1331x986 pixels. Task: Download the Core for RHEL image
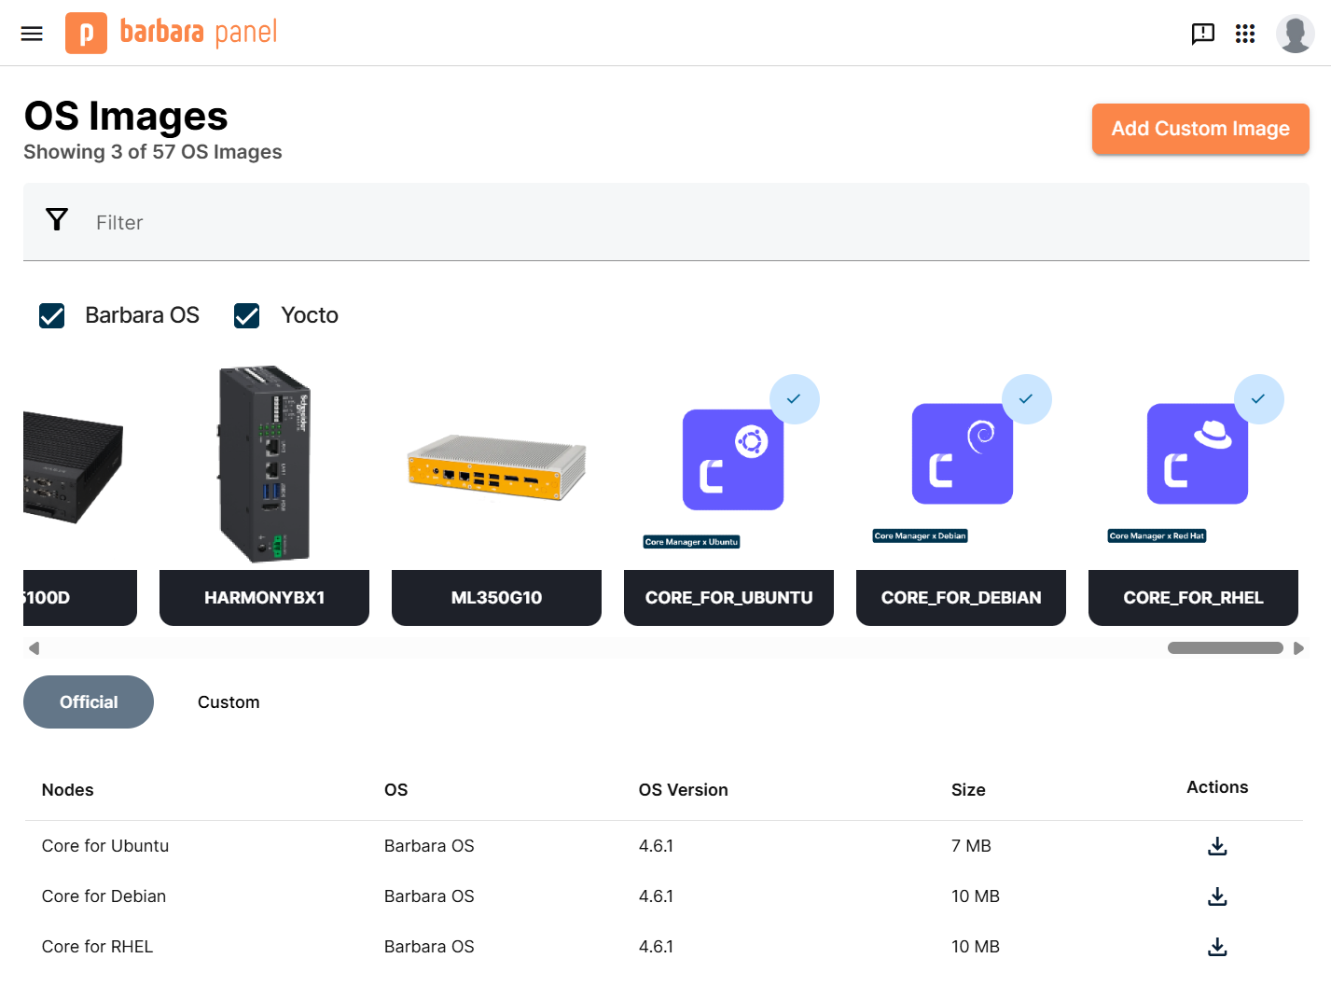coord(1217,947)
